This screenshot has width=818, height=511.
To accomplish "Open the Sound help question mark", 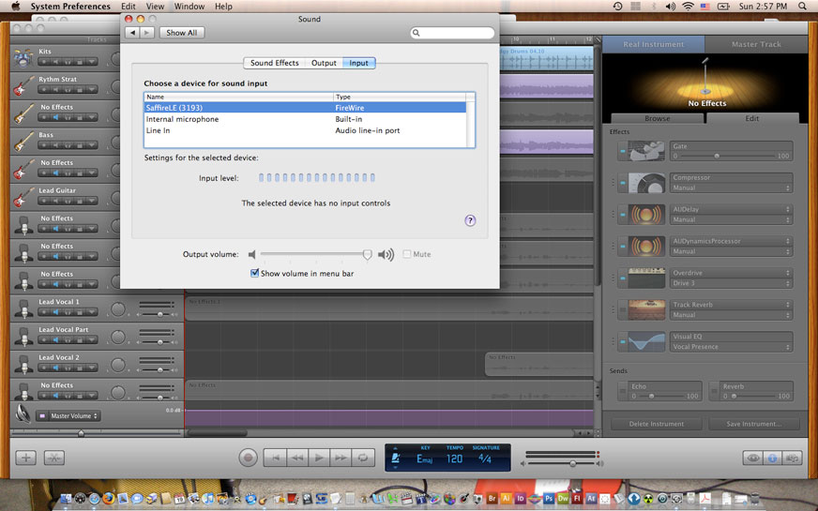I will [x=470, y=220].
